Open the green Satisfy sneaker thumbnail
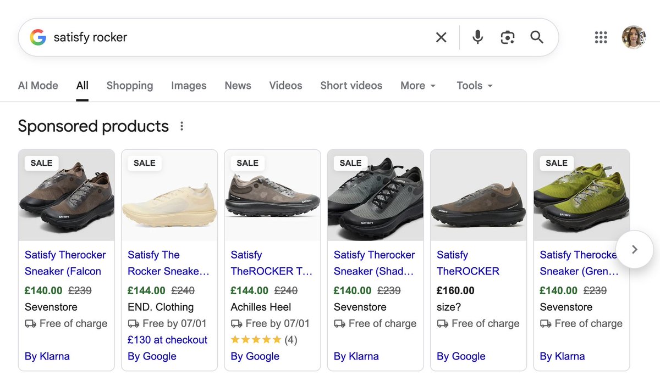Screen dimensions: 660x387 pyautogui.click(x=581, y=195)
